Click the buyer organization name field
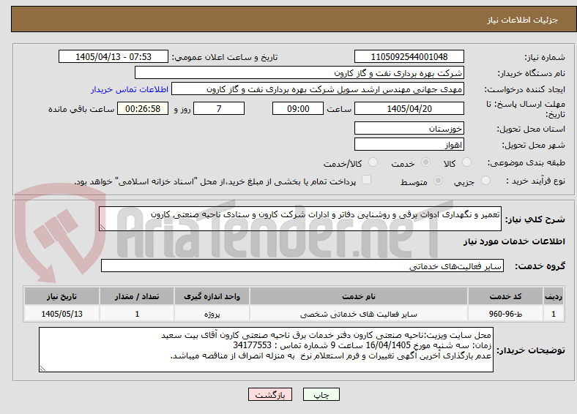The image size is (577, 414). click(299, 73)
